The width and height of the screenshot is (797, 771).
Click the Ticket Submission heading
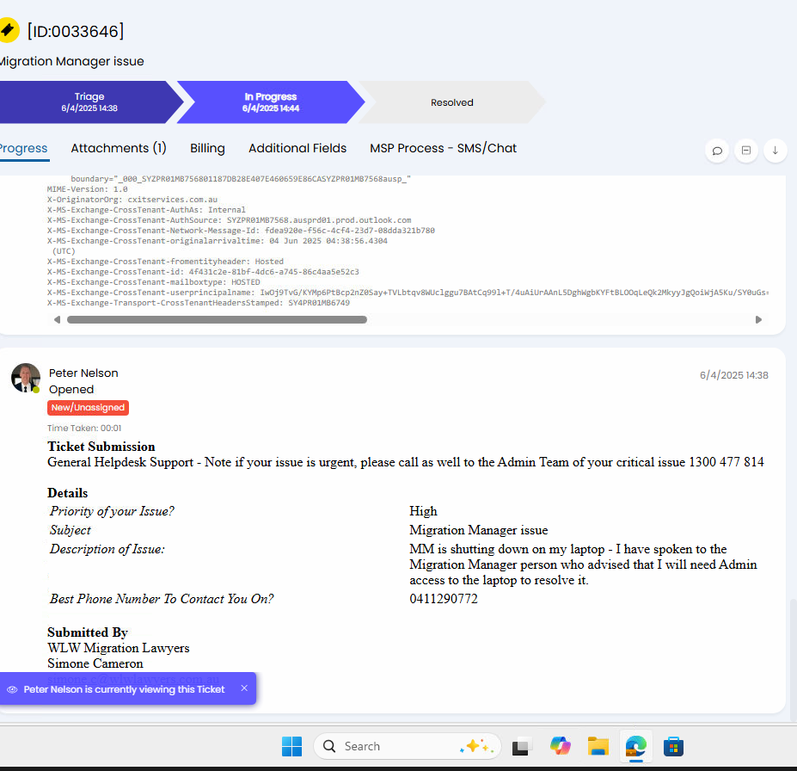click(x=101, y=446)
